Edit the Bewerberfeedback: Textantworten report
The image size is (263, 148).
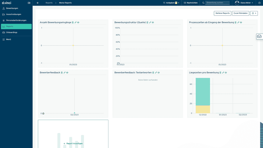coord(156,72)
